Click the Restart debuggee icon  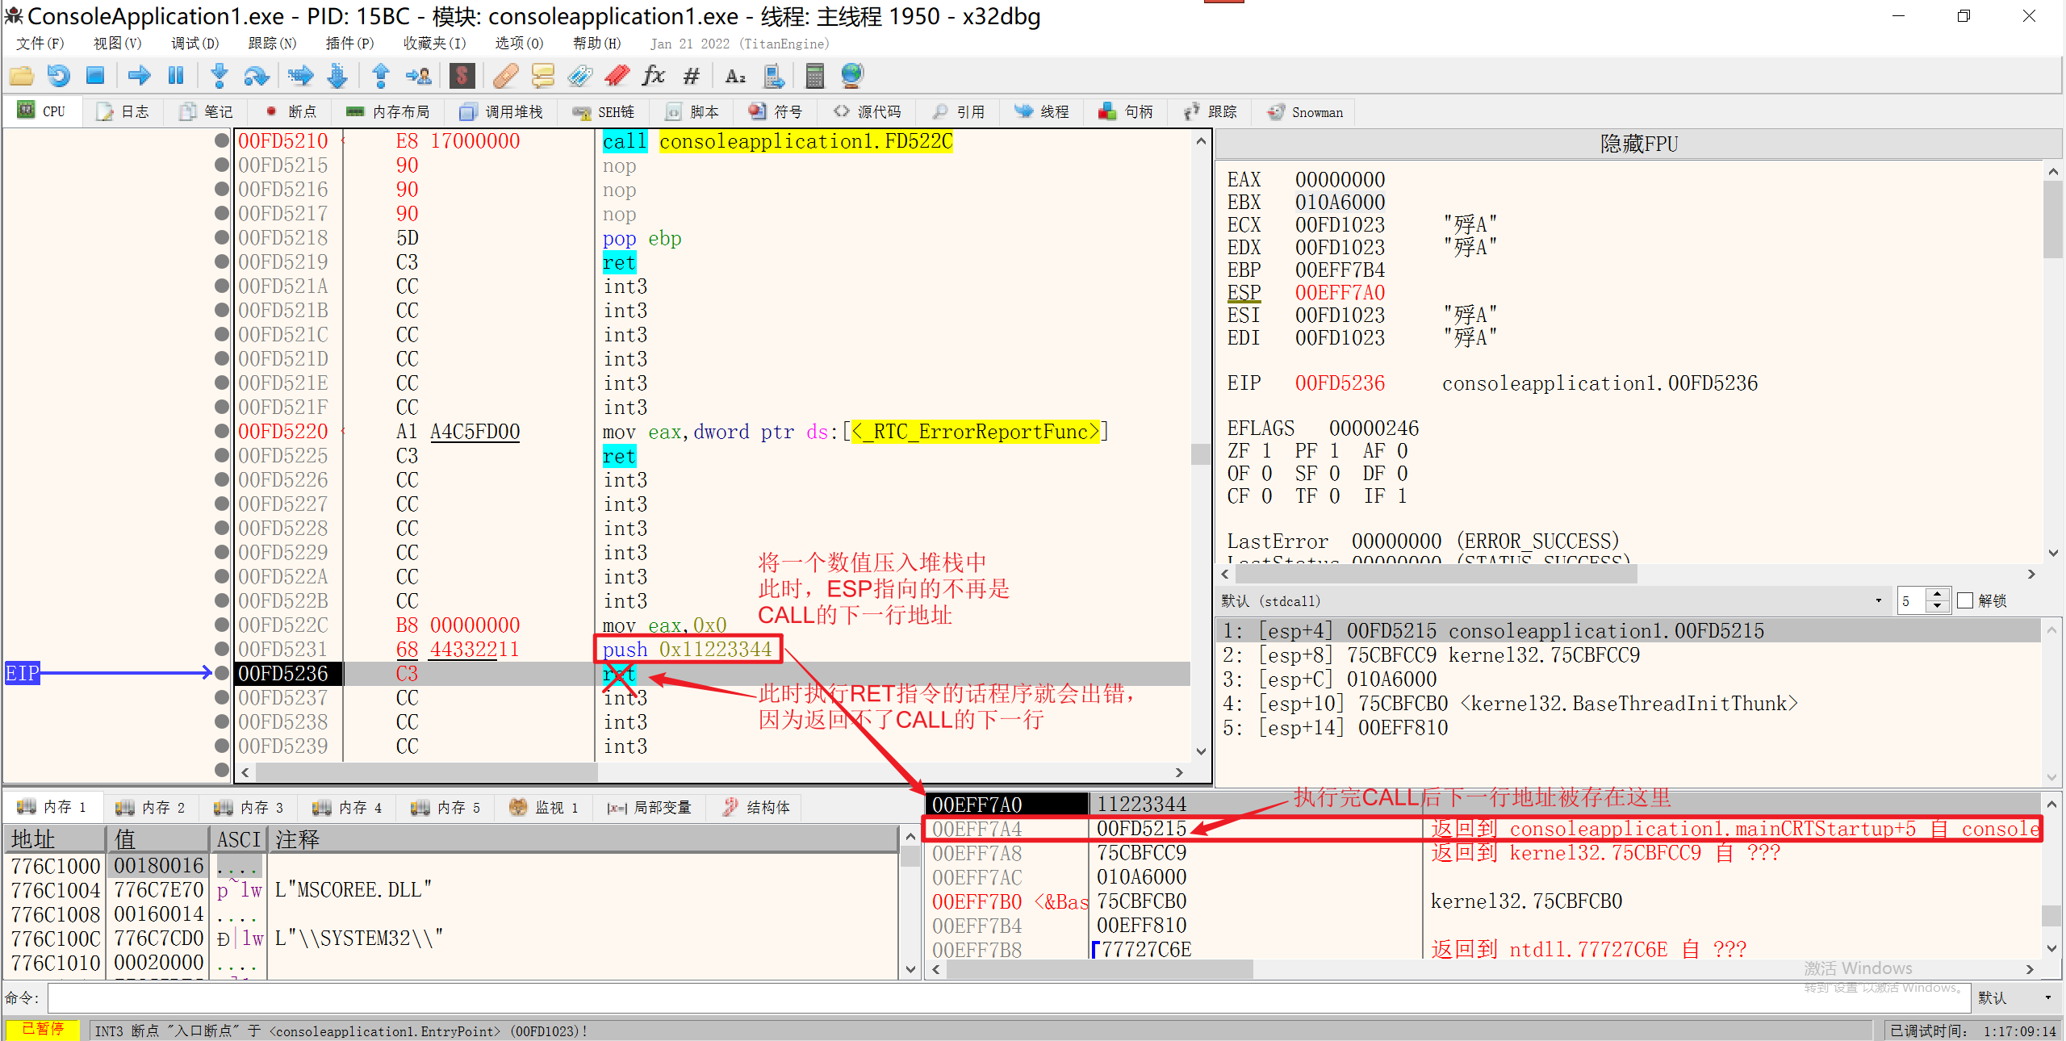[58, 76]
